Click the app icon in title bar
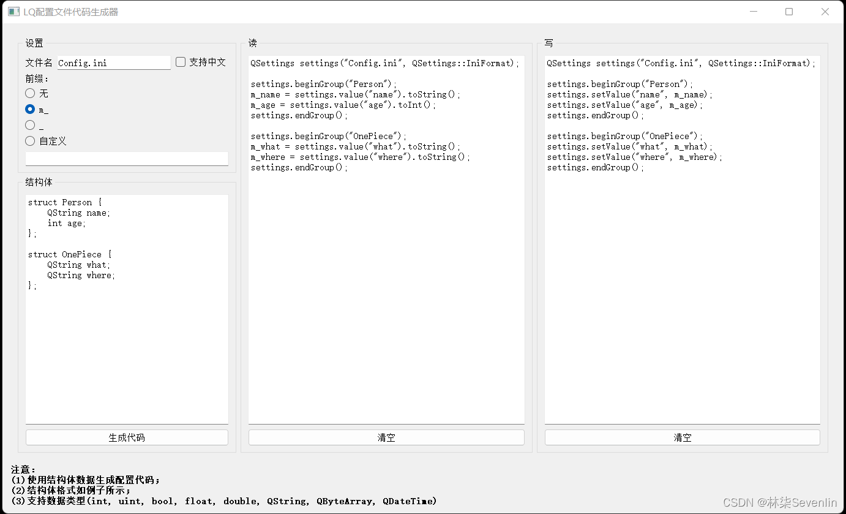The image size is (846, 514). (13, 12)
